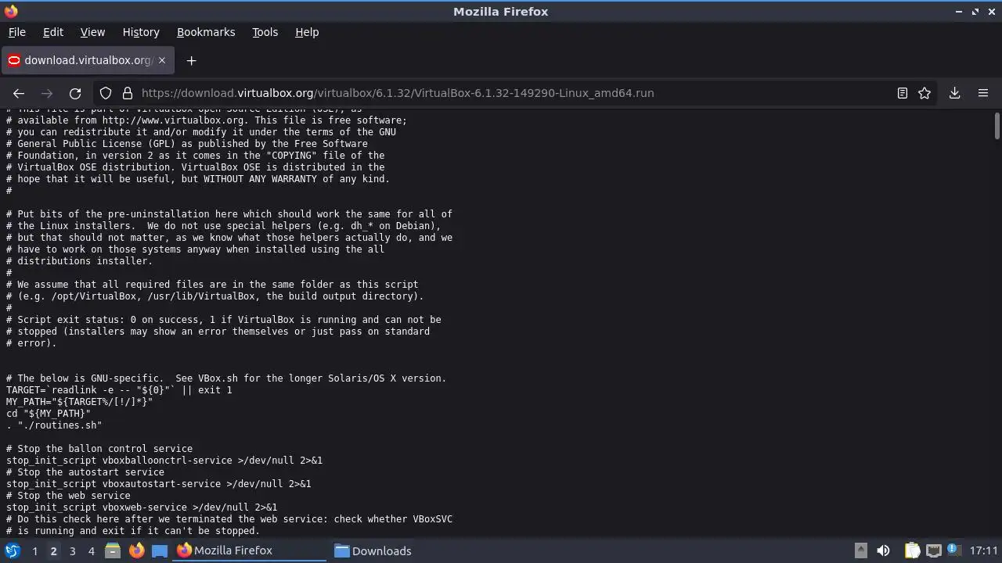Reload the current page
The image size is (1002, 563).
point(75,93)
